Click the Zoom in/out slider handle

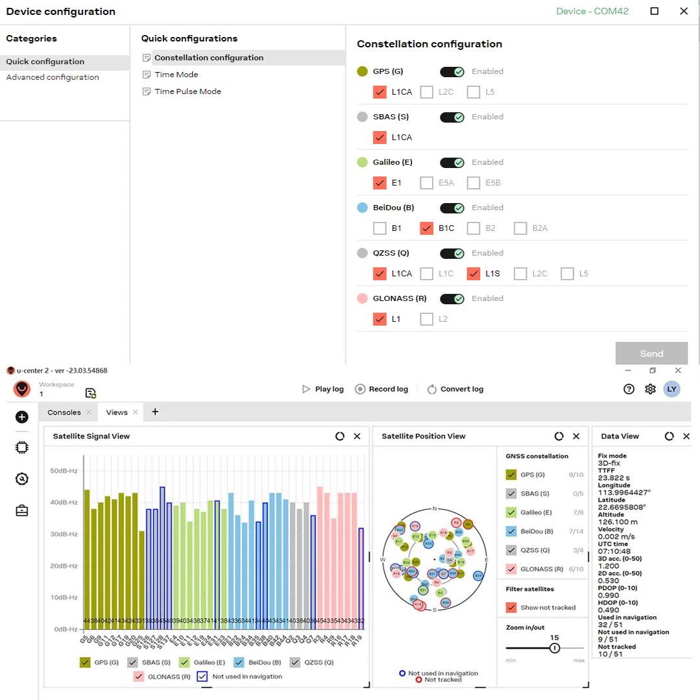[554, 648]
